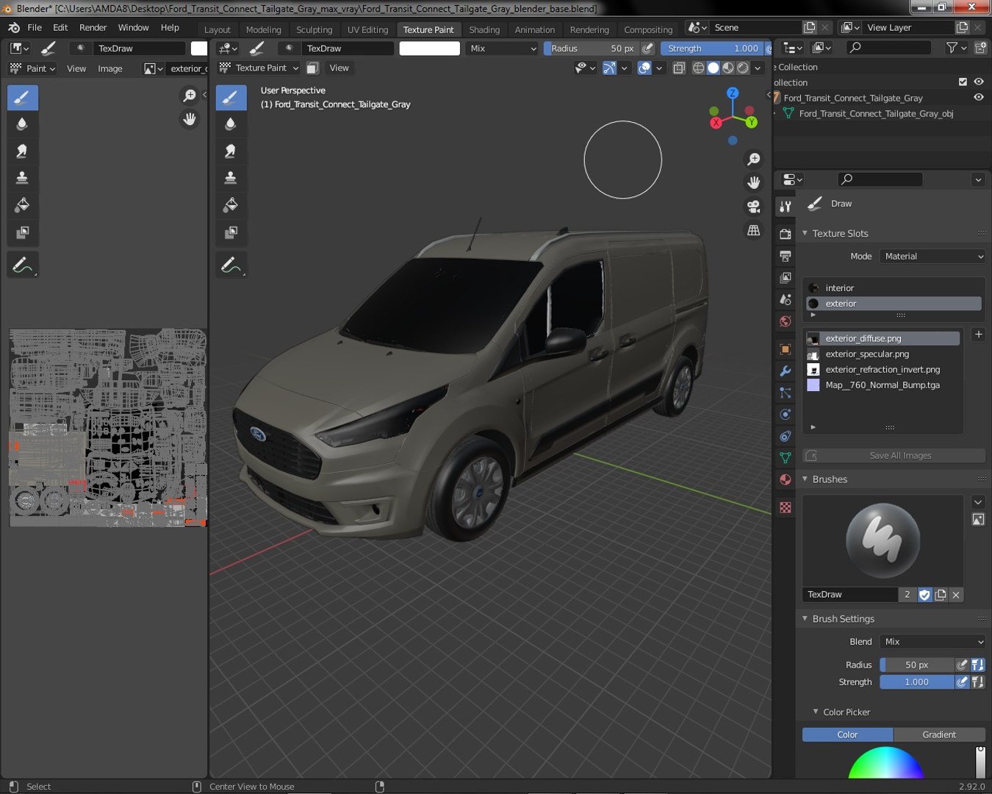Open the Render menu
992x794 pixels.
pos(93,27)
